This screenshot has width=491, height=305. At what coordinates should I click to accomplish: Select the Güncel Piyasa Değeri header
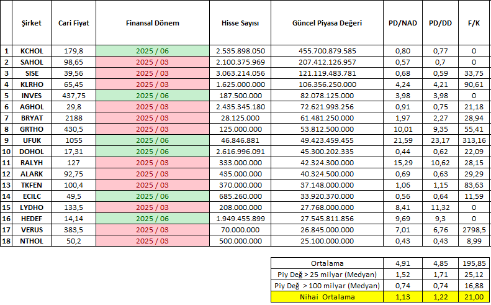click(x=327, y=22)
